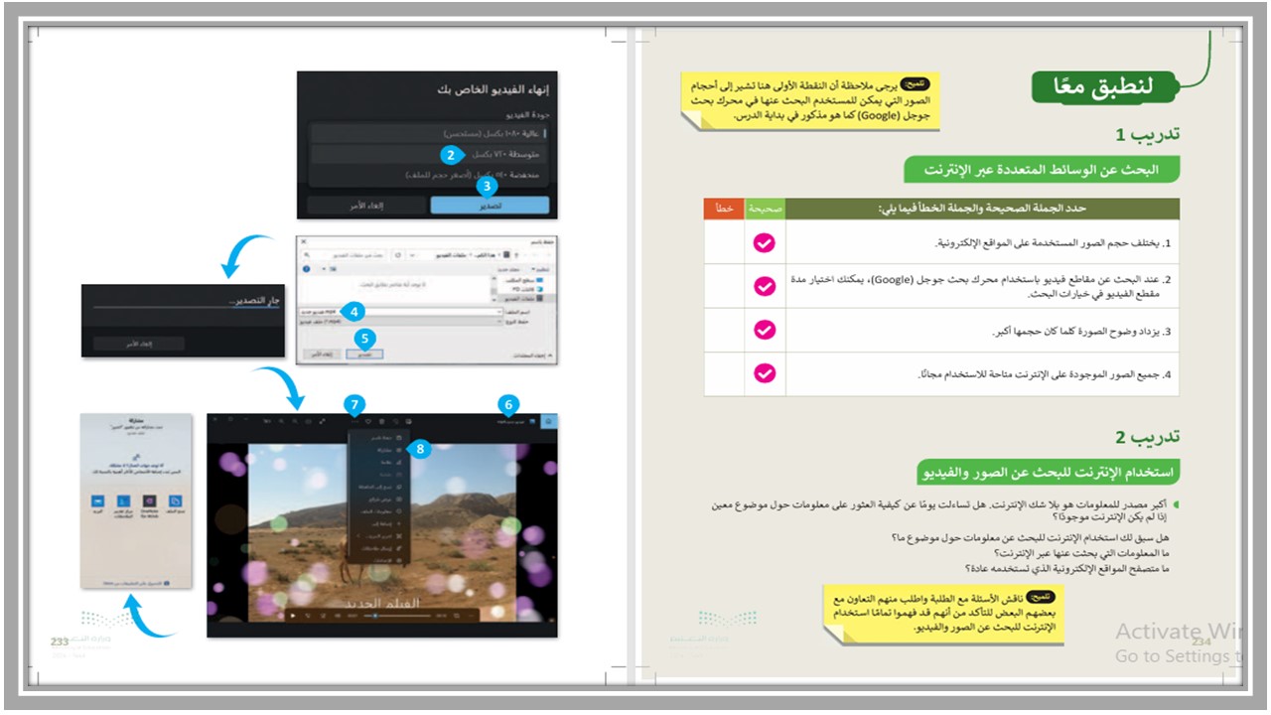Click the pink checkmark in table row 1

pyautogui.click(x=765, y=241)
